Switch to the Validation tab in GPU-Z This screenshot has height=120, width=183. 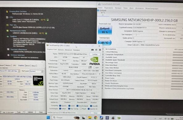77,50
